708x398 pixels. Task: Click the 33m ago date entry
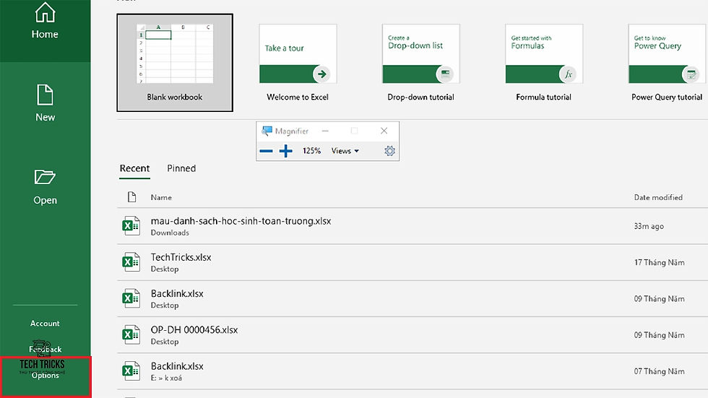(649, 226)
